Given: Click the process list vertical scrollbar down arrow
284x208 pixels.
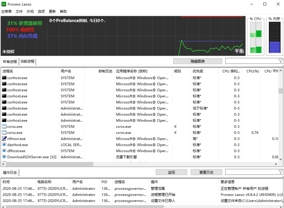Looking at the screenshot, I should [281, 159].
